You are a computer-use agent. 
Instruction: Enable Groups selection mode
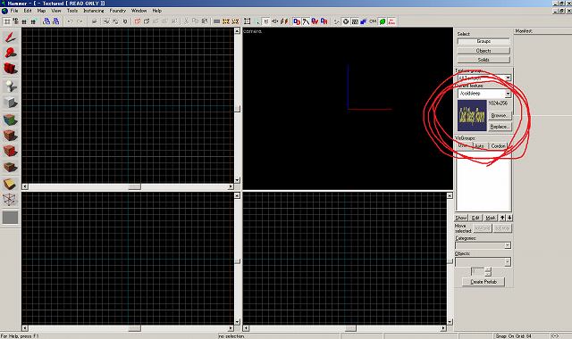[x=484, y=42]
